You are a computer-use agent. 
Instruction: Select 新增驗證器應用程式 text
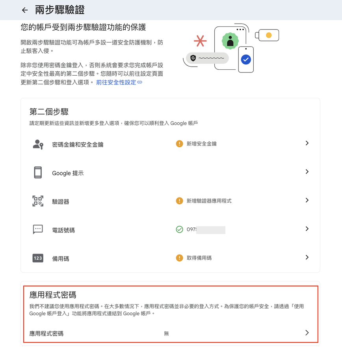pyautogui.click(x=209, y=201)
